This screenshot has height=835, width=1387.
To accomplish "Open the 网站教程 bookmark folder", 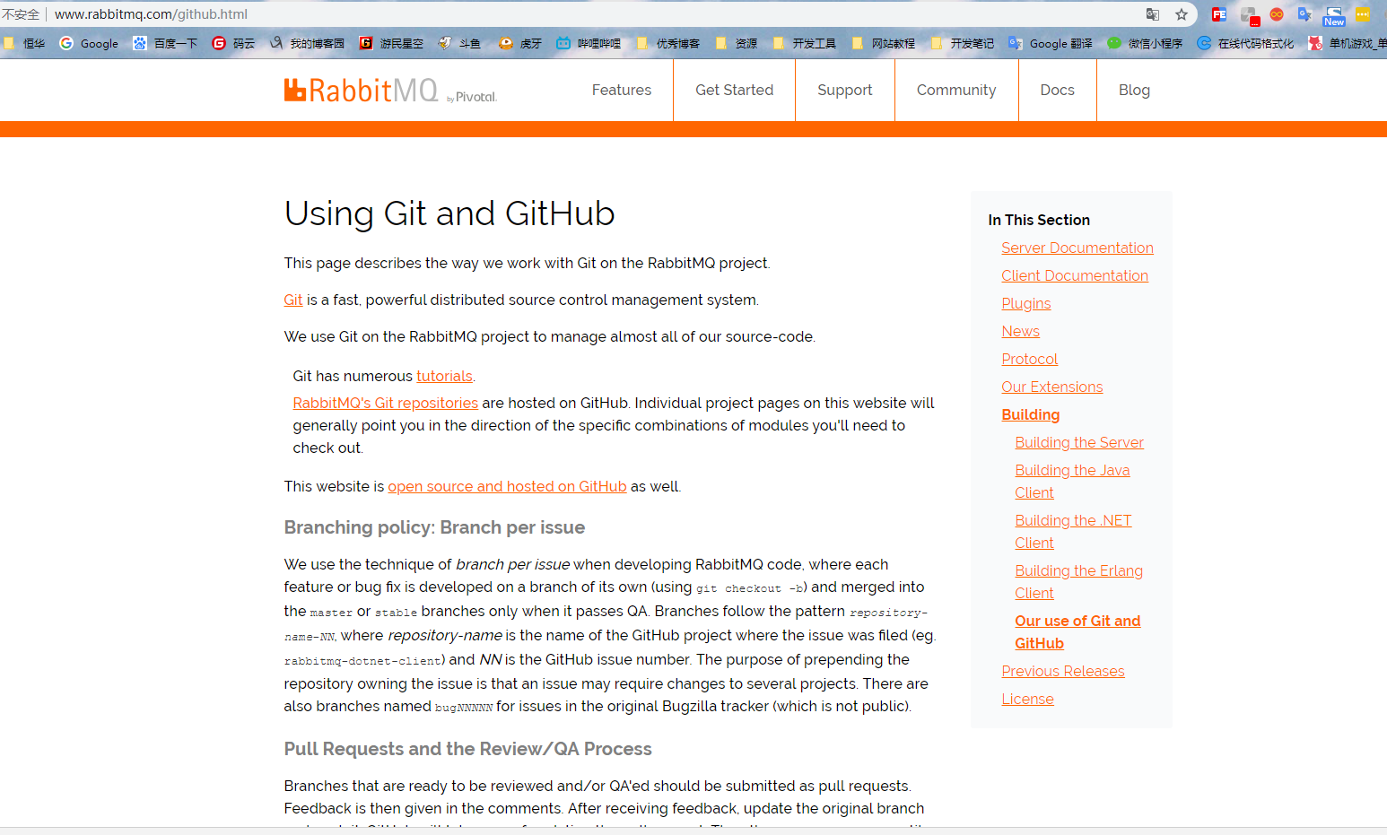I will click(883, 43).
